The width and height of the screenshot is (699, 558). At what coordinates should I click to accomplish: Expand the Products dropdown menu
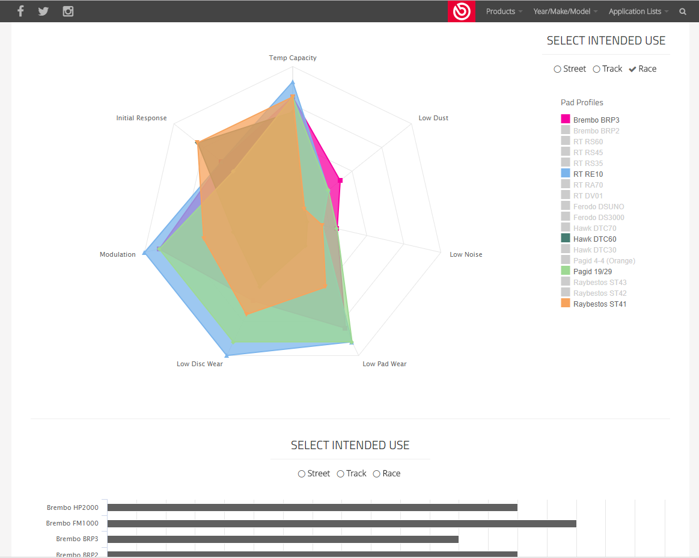[504, 11]
